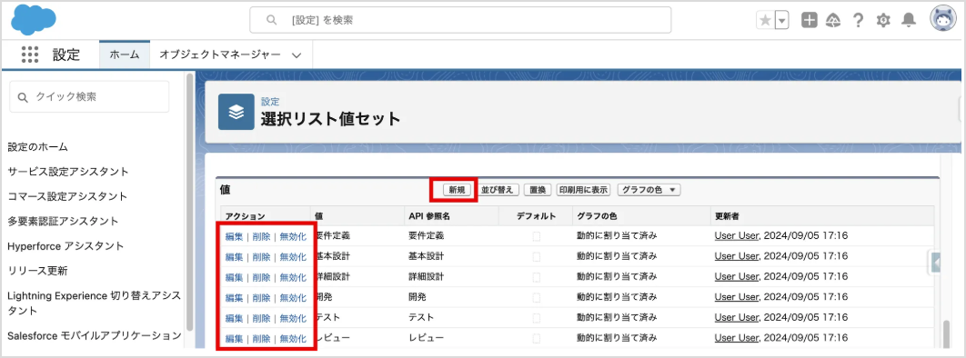The width and height of the screenshot is (966, 358).
Task: Toggle the デフォルト checkbox for 開発
Action: pos(537,297)
